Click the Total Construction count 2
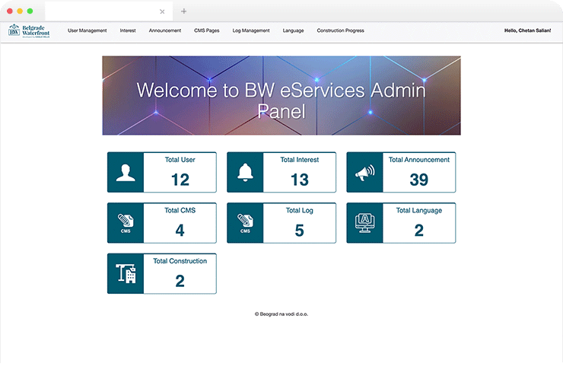This screenshot has height=373, width=563. (180, 281)
